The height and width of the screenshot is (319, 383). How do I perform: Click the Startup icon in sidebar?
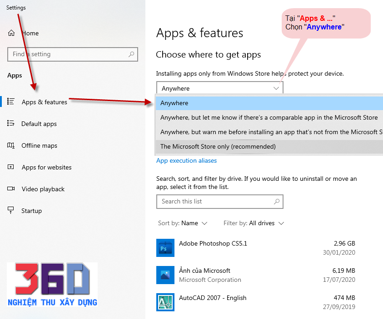[x=11, y=210]
